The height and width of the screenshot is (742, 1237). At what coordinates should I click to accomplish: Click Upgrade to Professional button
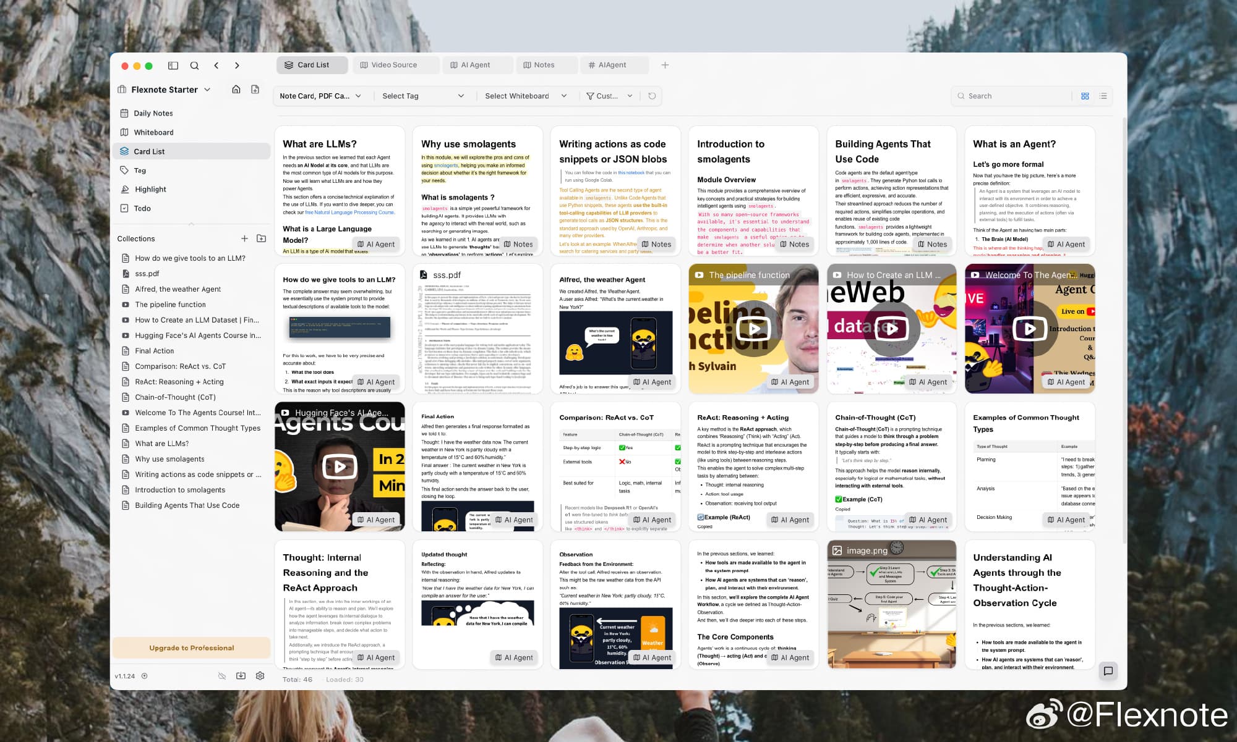(x=192, y=648)
